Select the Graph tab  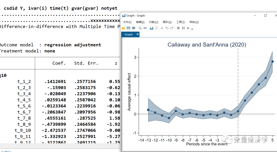128,34
